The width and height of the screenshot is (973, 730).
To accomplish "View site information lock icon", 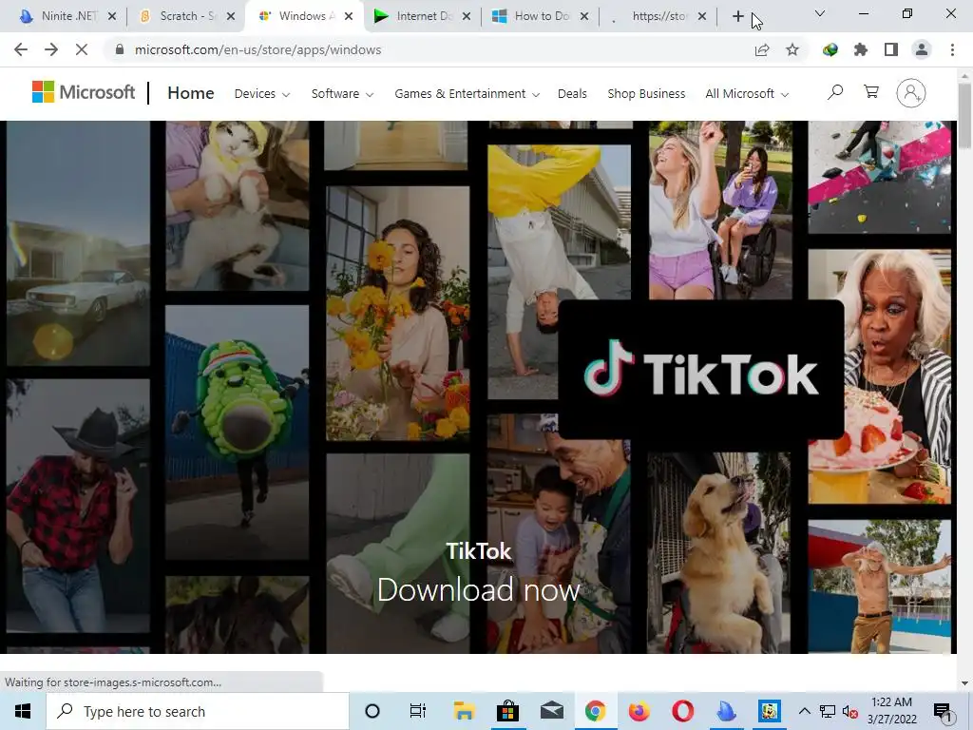I will click(x=120, y=49).
